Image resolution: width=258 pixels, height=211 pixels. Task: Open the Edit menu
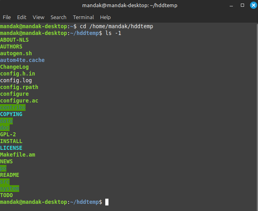pos(22,17)
